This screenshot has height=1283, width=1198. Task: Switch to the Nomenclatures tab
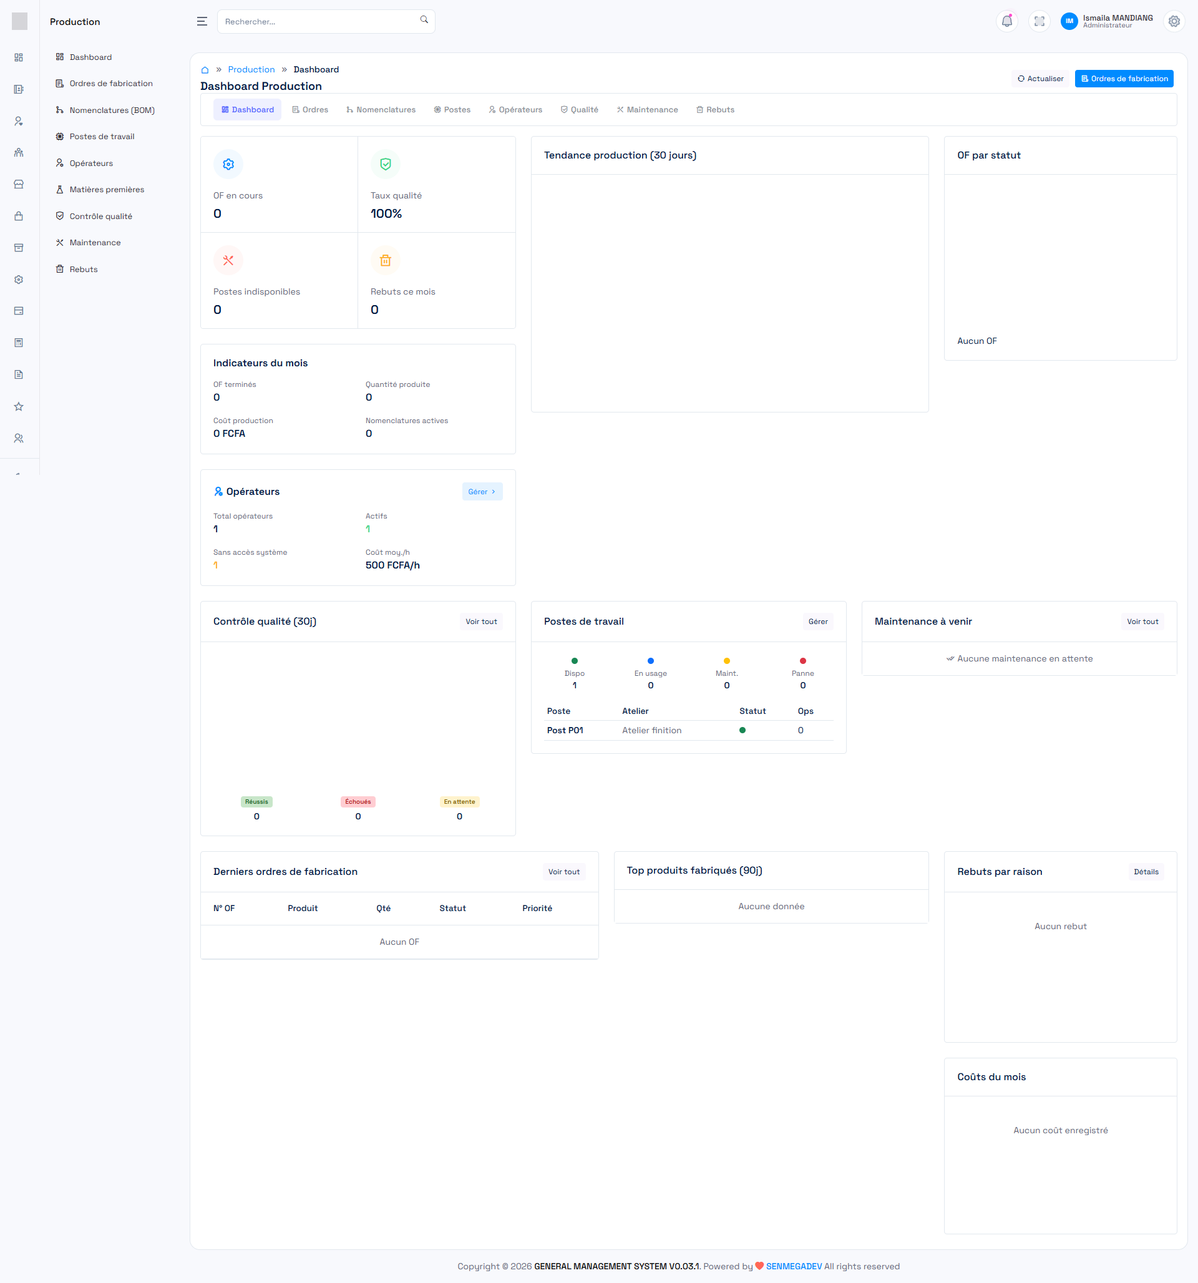(381, 110)
